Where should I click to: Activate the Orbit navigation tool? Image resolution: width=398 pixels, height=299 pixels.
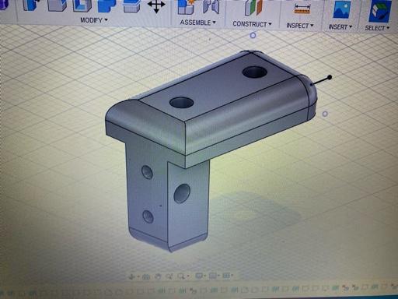[132, 276]
